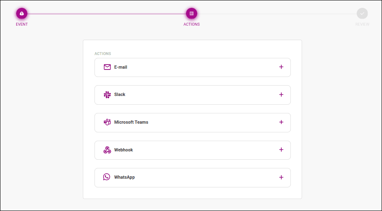The image size is (382, 211).
Task: Click the Actions step circle icon
Action: (191, 14)
